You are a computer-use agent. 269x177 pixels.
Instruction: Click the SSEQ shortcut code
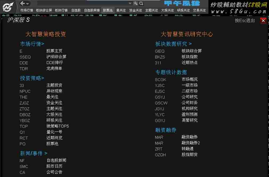point(25,57)
